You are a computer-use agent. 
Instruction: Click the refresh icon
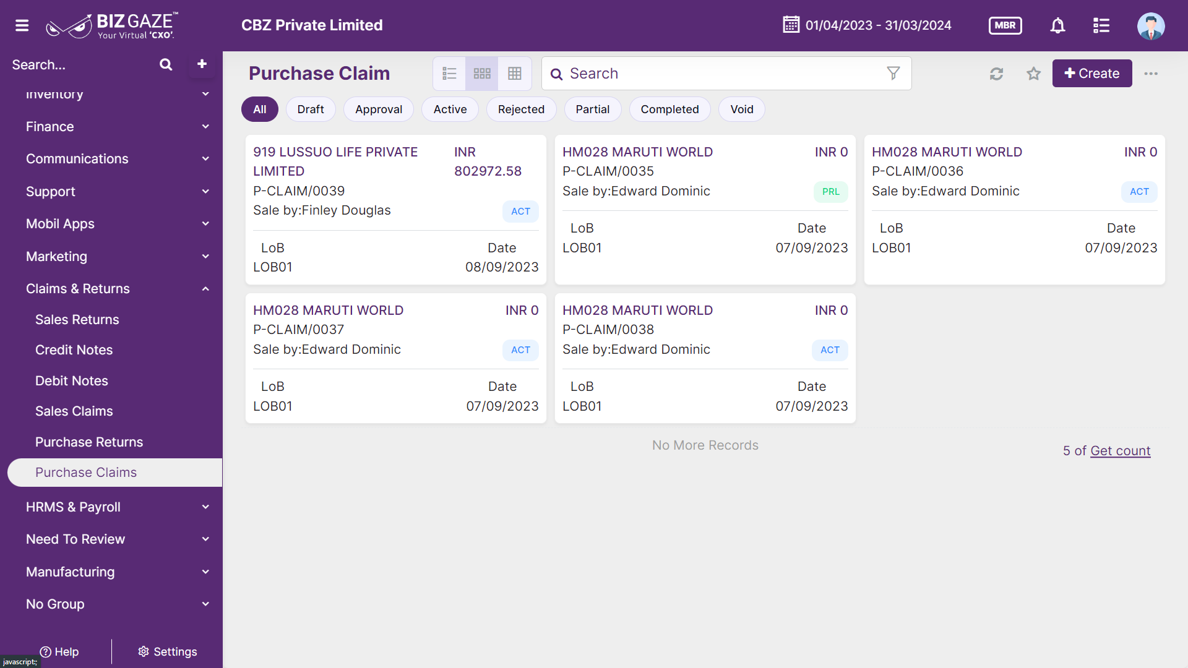pos(996,74)
